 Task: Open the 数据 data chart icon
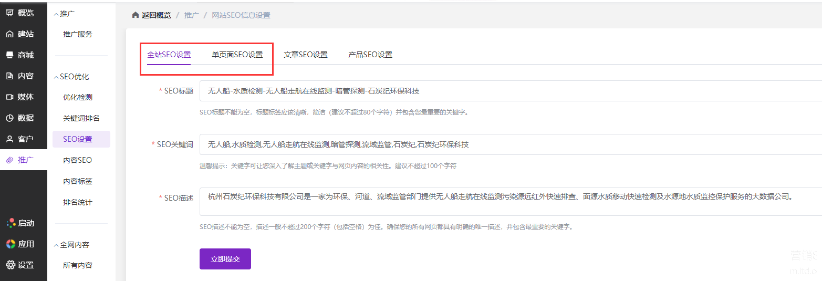[10, 118]
